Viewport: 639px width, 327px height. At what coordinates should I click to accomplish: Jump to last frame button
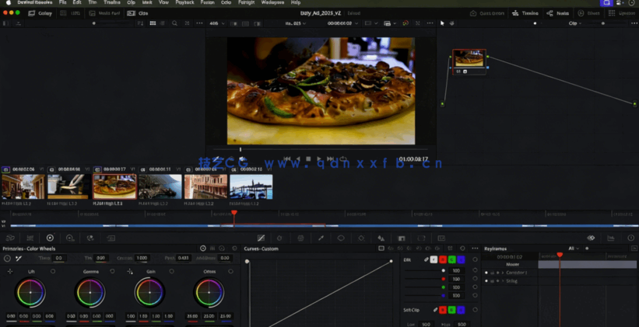[x=330, y=159]
